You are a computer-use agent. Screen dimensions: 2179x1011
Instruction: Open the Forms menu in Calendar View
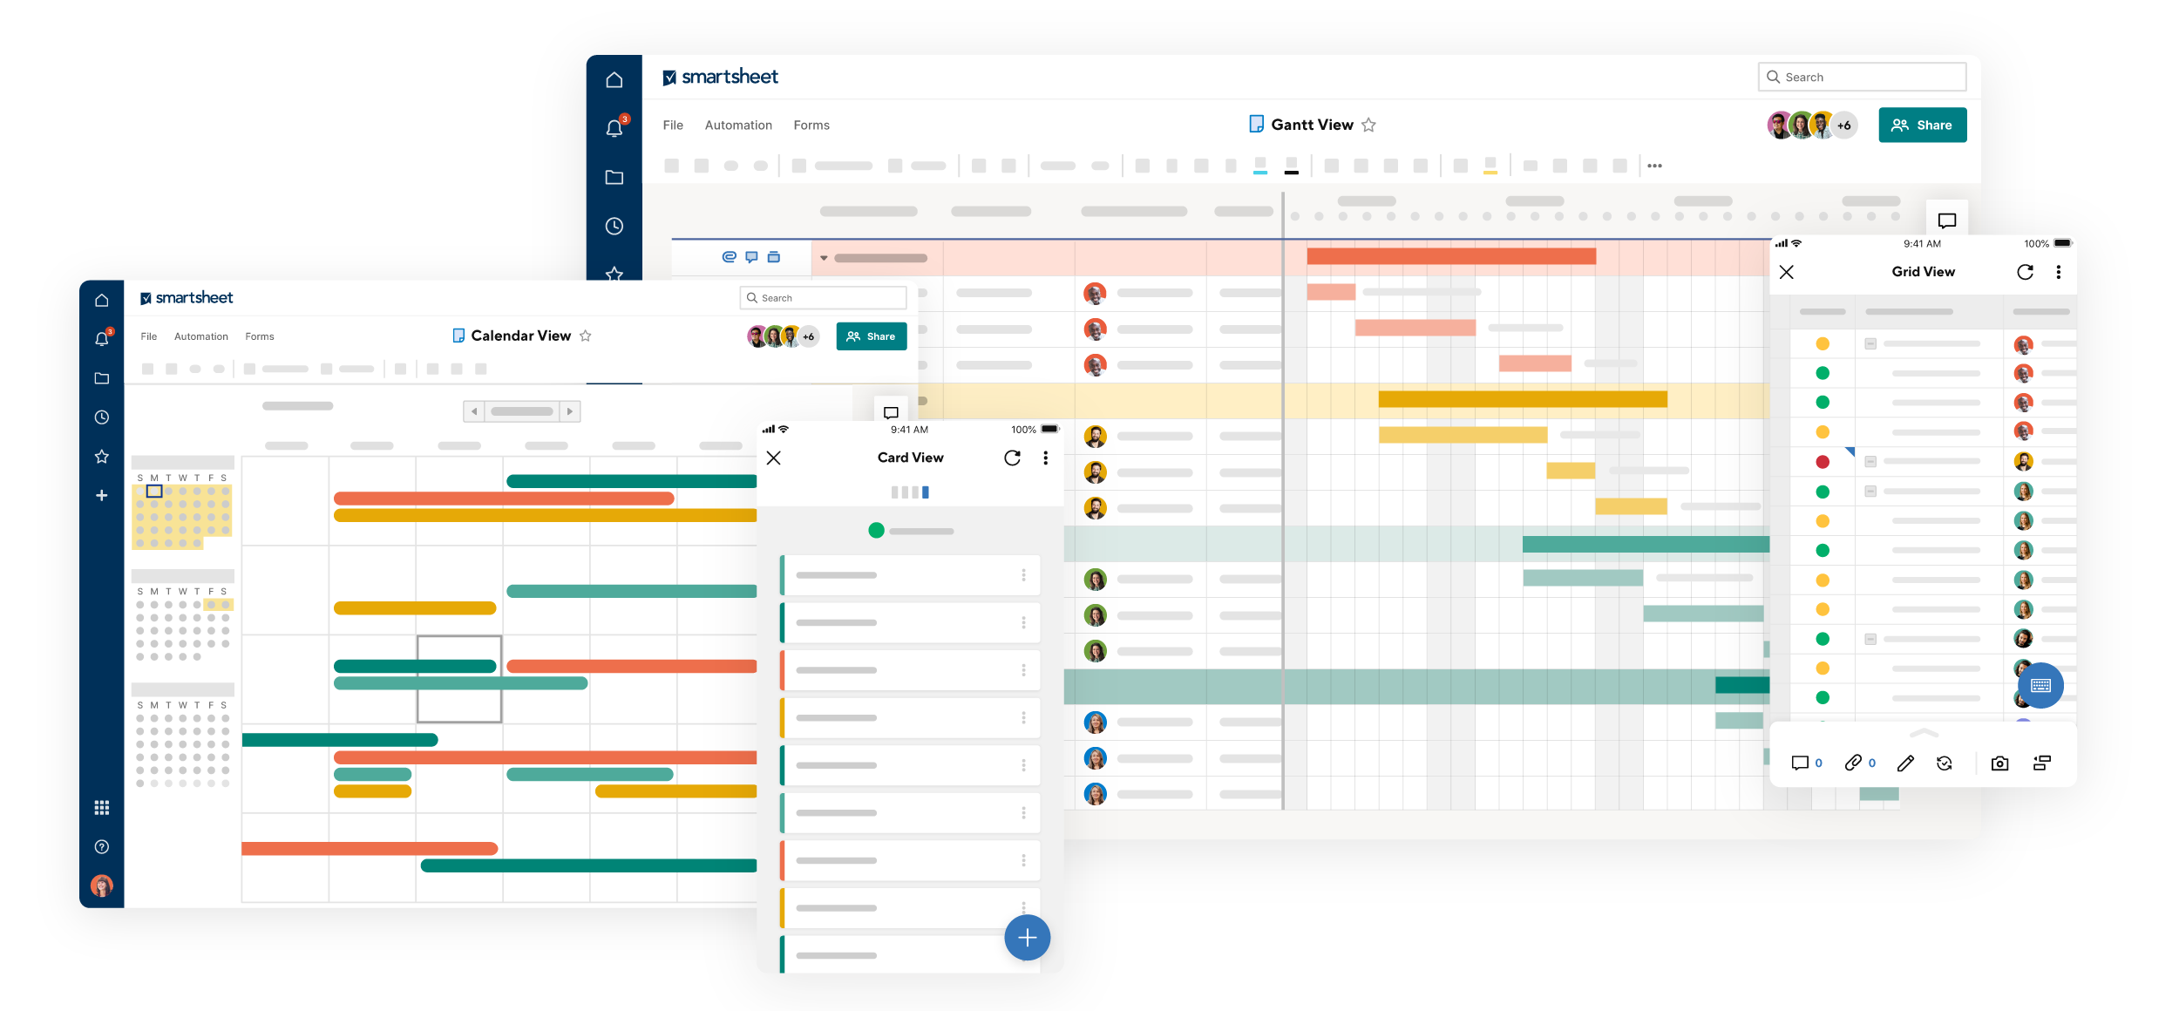click(259, 335)
